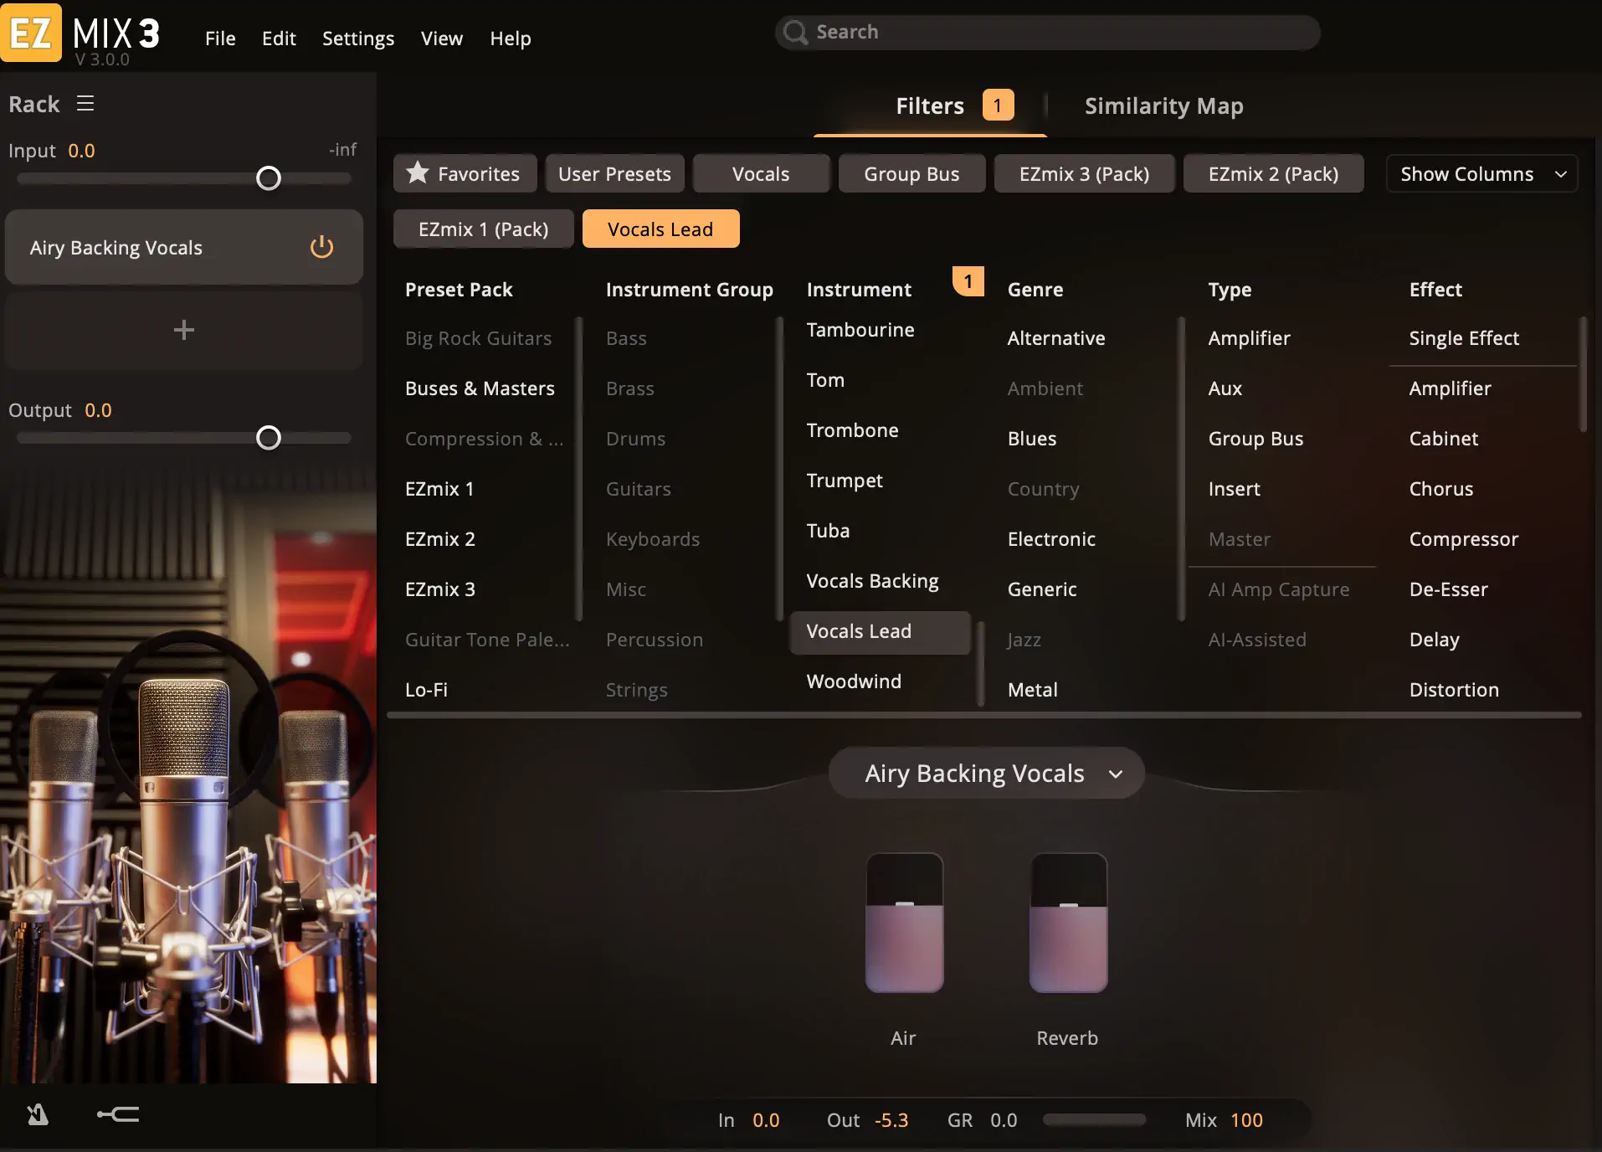Image resolution: width=1602 pixels, height=1152 pixels.
Task: Toggle the EZmix 3 (Pack) filter
Action: click(1084, 173)
